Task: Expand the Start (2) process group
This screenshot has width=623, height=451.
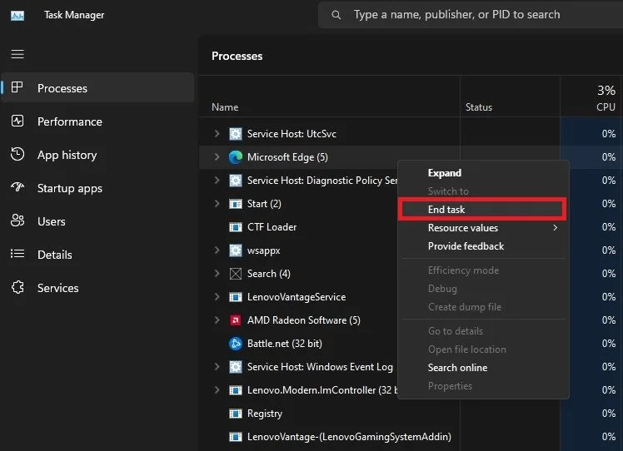Action: (x=217, y=203)
